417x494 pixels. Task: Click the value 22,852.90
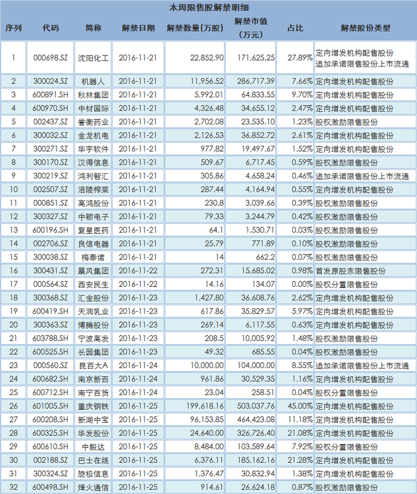207,58
